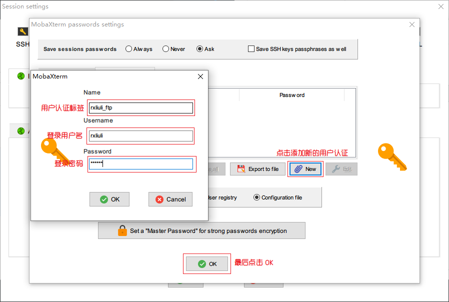Cancel the MobaXterm credential dialog
The height and width of the screenshot is (302, 449).
pos(170,199)
